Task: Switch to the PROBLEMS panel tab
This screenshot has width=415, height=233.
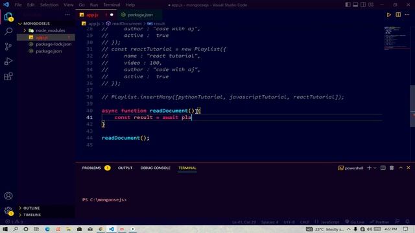Action: tap(91, 168)
